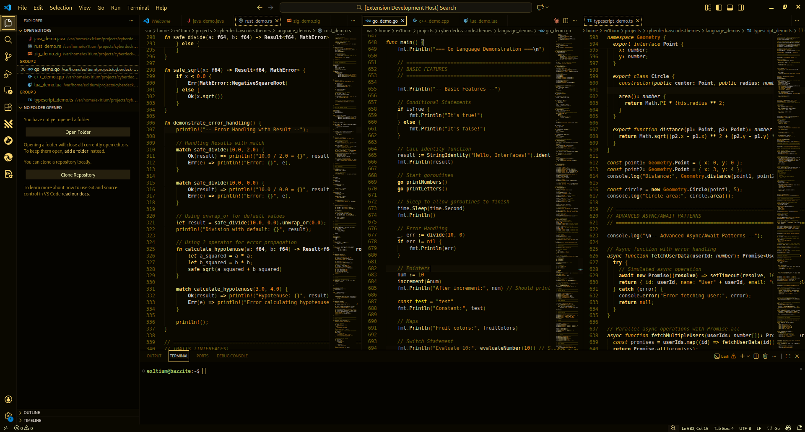Create a new terminal with the plus icon

click(742, 356)
